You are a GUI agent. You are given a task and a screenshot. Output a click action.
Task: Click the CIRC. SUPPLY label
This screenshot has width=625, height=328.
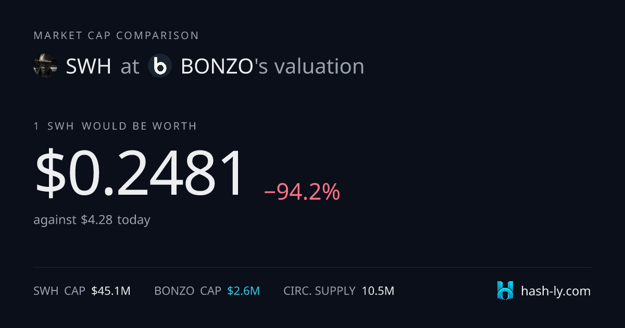[x=320, y=291]
